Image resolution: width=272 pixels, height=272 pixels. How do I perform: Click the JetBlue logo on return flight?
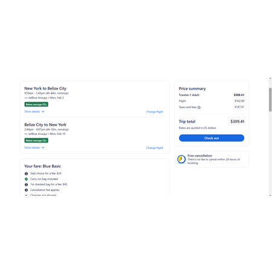[26, 134]
